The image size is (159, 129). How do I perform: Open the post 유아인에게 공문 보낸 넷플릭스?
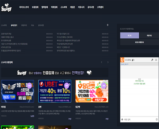(x=66, y=51)
